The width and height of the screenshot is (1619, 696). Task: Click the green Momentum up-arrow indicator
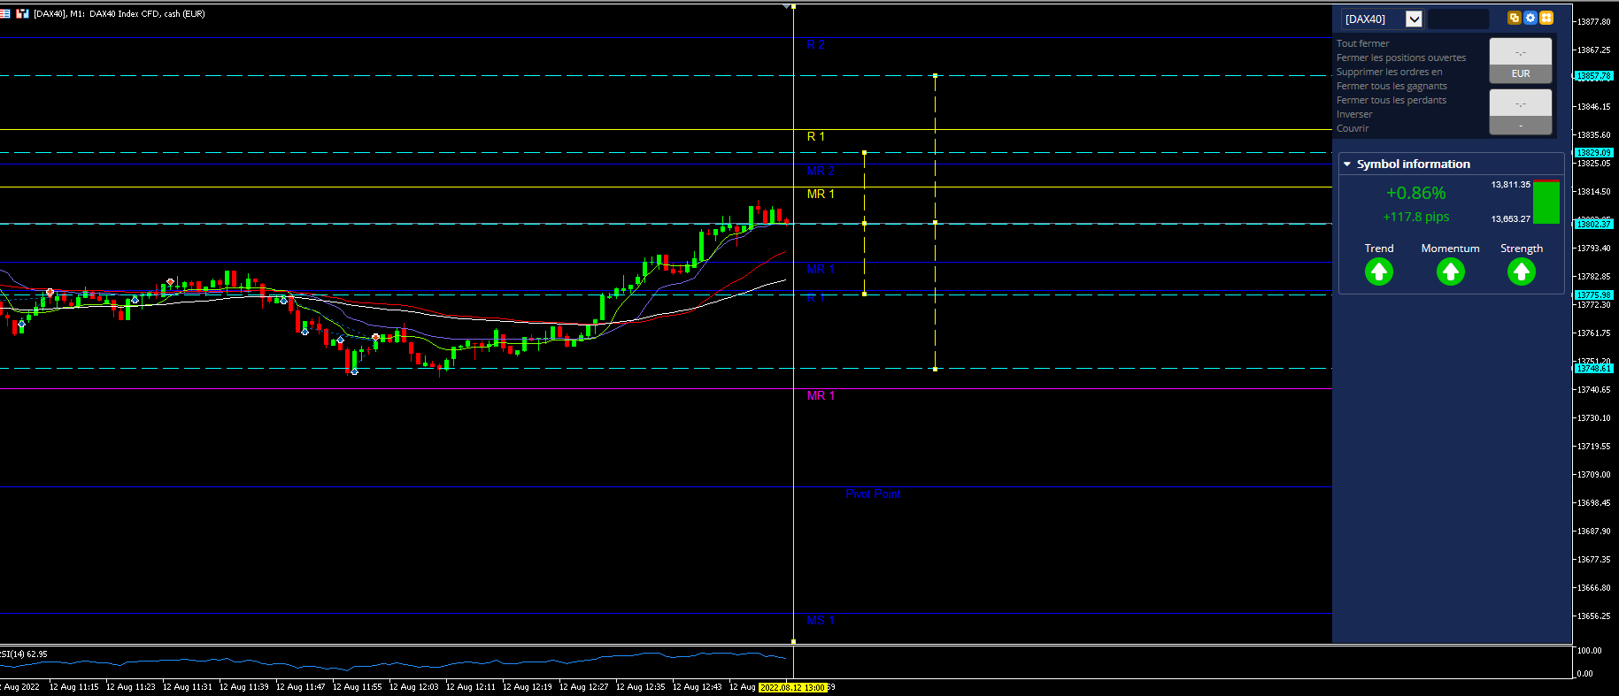coord(1450,272)
